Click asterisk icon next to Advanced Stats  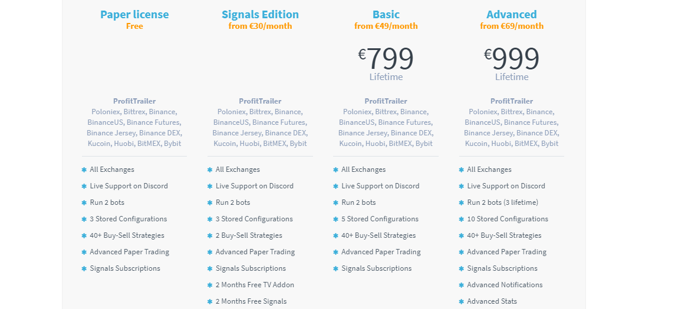462,302
